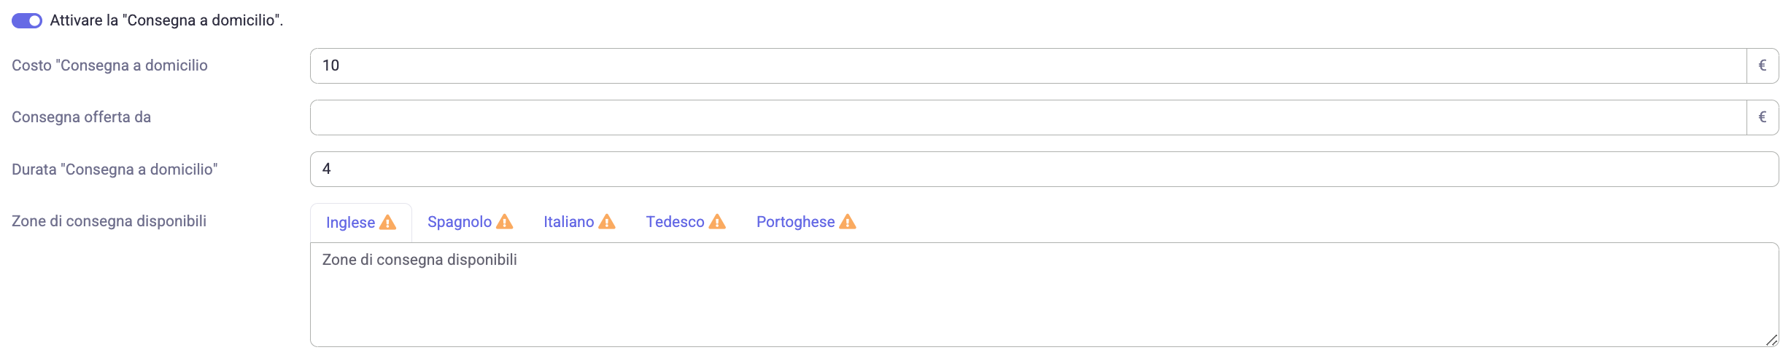Viewport: 1791px width, 358px height.
Task: Click the "Attivare la Consegna a domicilio" label
Action: point(166,20)
